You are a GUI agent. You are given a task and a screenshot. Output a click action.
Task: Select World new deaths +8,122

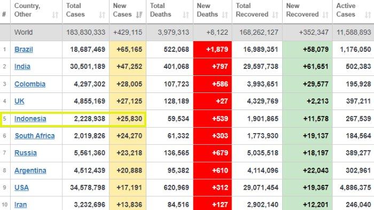tap(217, 32)
